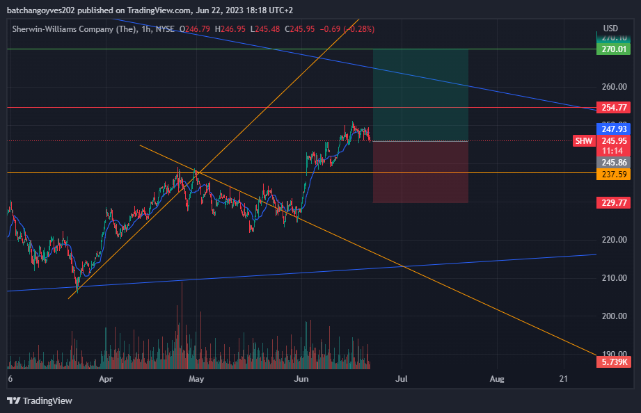641x413 pixels.
Task: Click the -0.69 change value
Action: click(x=330, y=29)
